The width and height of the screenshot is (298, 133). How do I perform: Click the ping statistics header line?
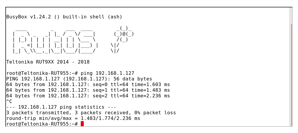click(61, 107)
